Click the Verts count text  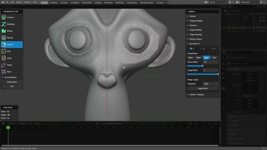point(5,112)
